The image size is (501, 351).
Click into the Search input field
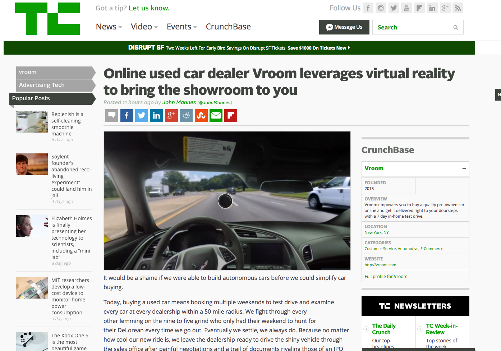(x=410, y=27)
